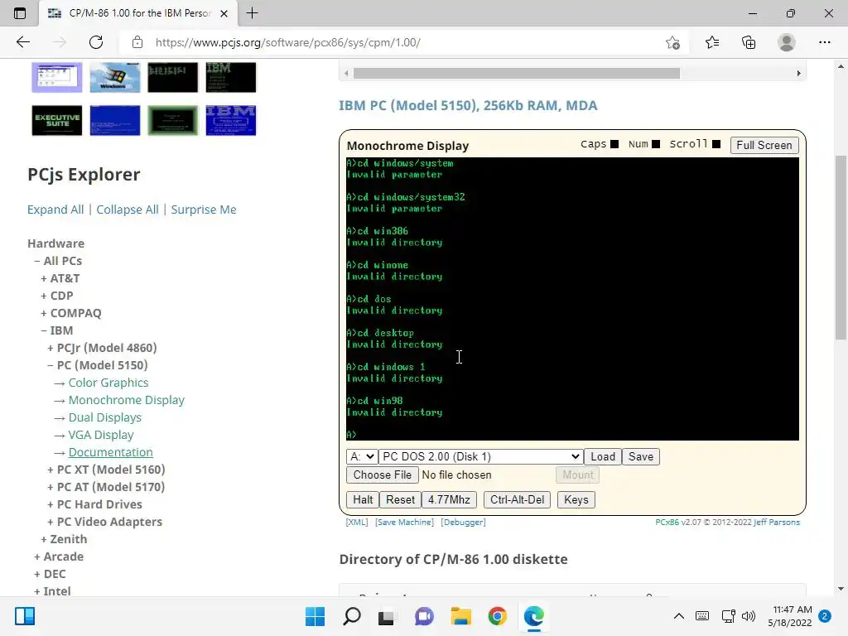Click the Windows logo thumbnail
Image resolution: width=848 pixels, height=636 pixels.
[114, 77]
